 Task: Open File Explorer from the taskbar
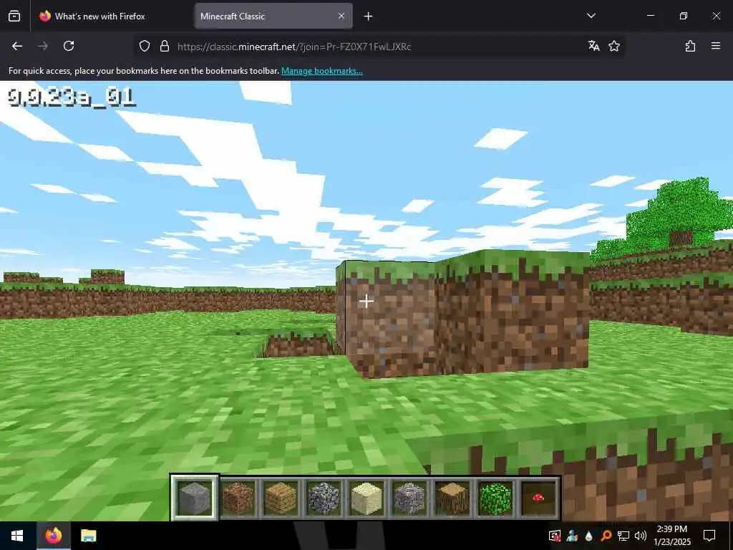pos(88,536)
